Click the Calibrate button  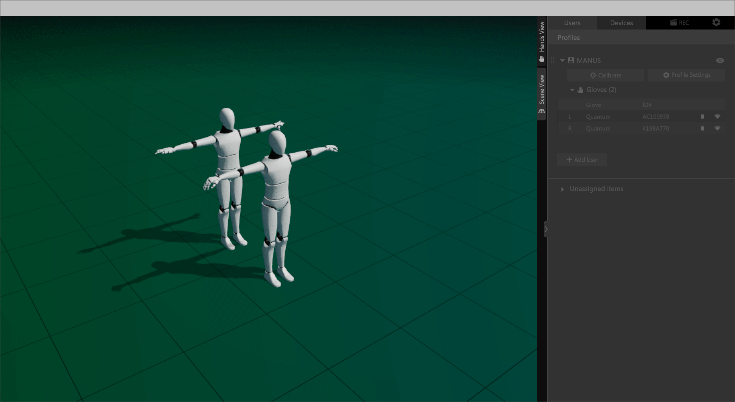pyautogui.click(x=605, y=75)
